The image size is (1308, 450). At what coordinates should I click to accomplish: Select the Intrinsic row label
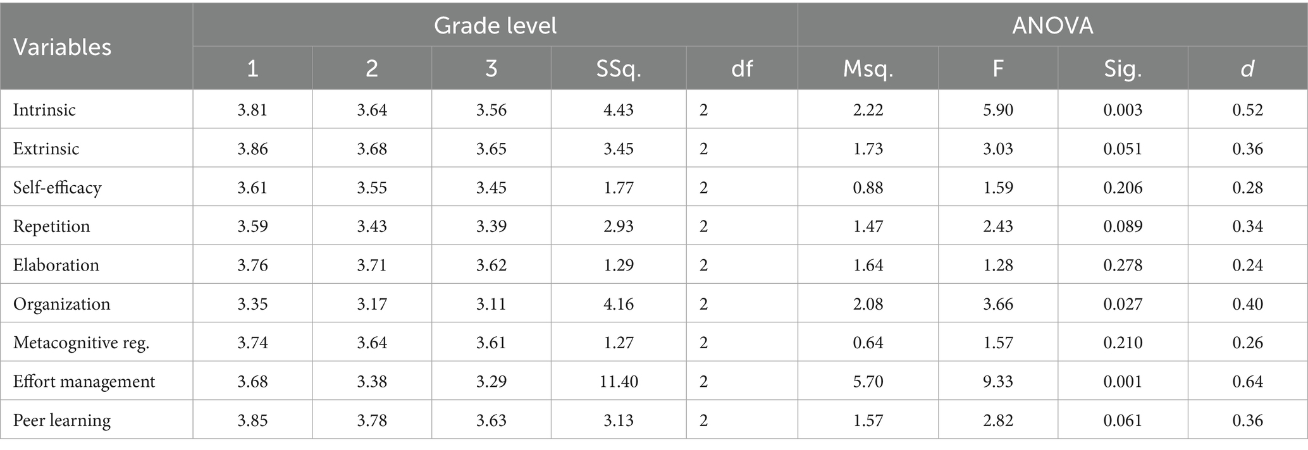click(x=44, y=110)
